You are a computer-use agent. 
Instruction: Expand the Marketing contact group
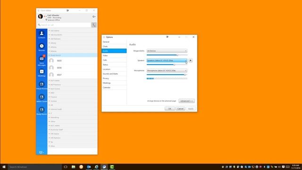coord(72,118)
